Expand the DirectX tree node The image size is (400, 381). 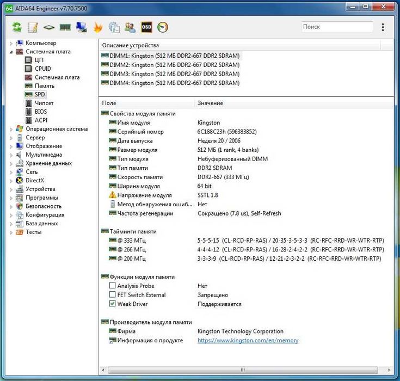tap(11, 181)
